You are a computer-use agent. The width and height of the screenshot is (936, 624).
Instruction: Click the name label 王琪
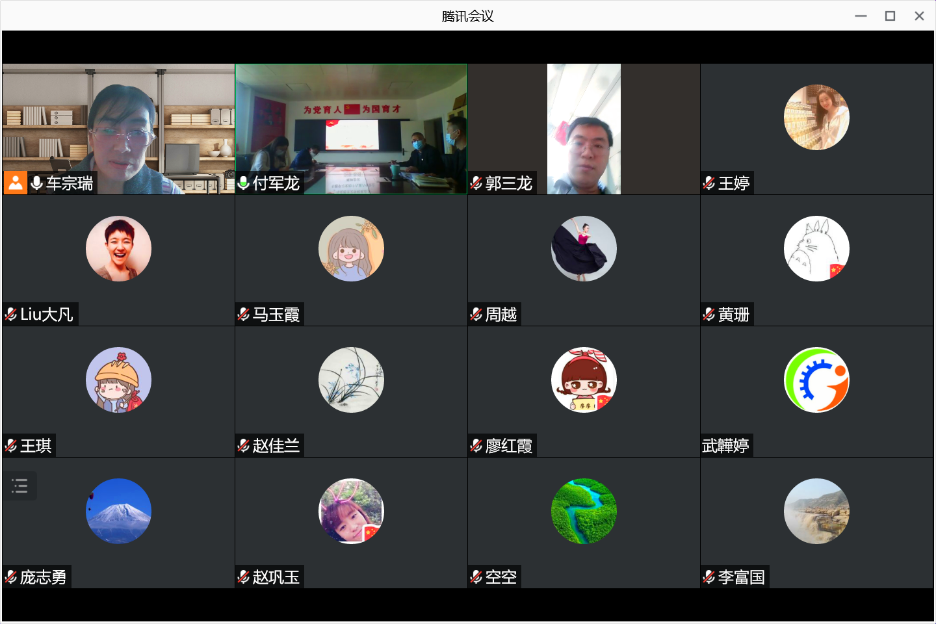[x=36, y=446]
